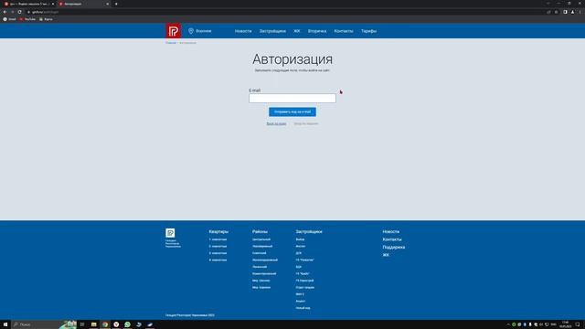Open Yandex browser from taskbar
Viewport: 585px width, 329px height.
[116, 324]
